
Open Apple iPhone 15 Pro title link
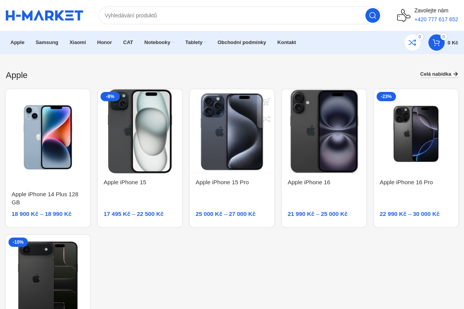pyautogui.click(x=222, y=182)
